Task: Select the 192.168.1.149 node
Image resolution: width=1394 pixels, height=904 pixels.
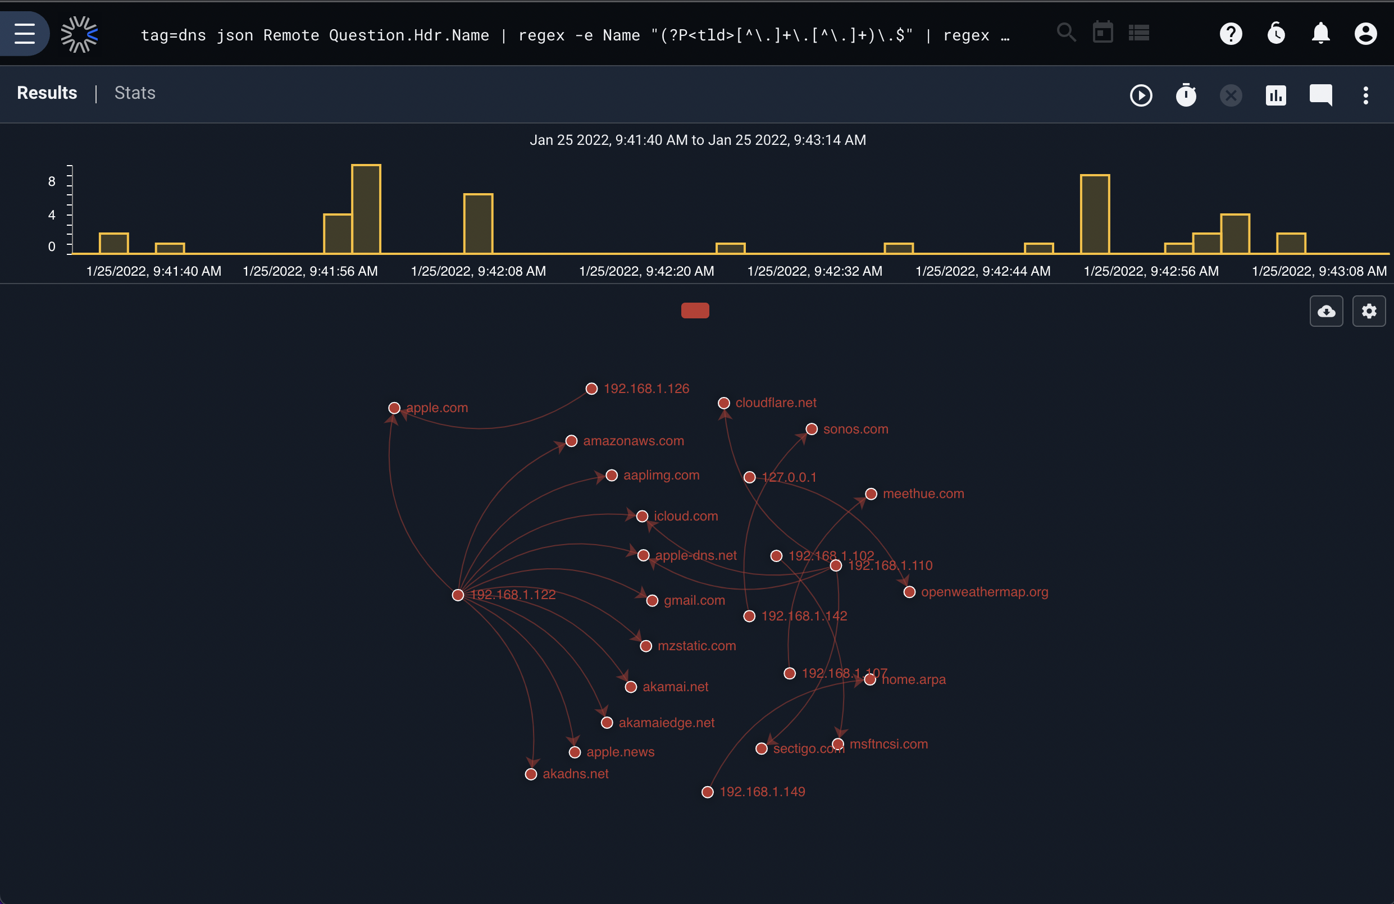Action: pos(708,792)
